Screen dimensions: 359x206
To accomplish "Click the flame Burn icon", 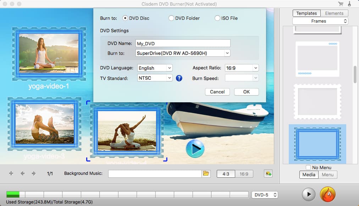I will point(327,194).
